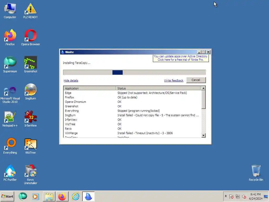The height and width of the screenshot is (202, 269).
Task: Open the clock showing 9:41 PM
Action: [x=256, y=196]
